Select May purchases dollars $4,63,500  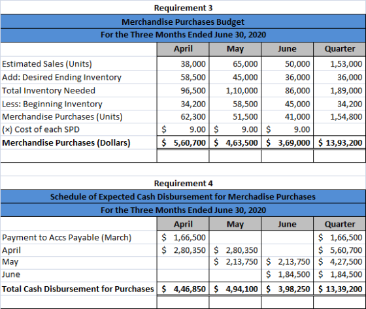235,143
